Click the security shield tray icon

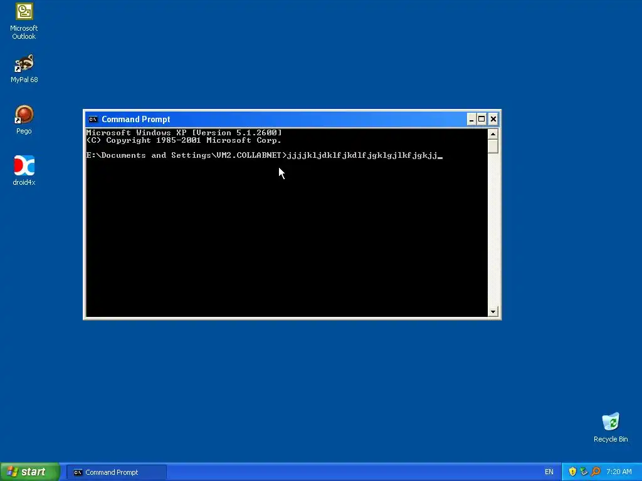pyautogui.click(x=572, y=472)
